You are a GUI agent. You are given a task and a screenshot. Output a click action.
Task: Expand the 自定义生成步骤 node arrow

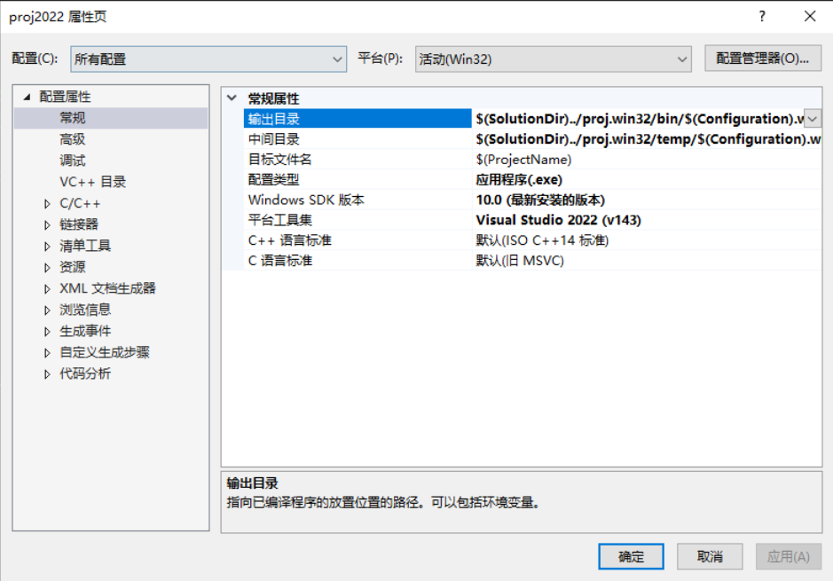coord(47,352)
